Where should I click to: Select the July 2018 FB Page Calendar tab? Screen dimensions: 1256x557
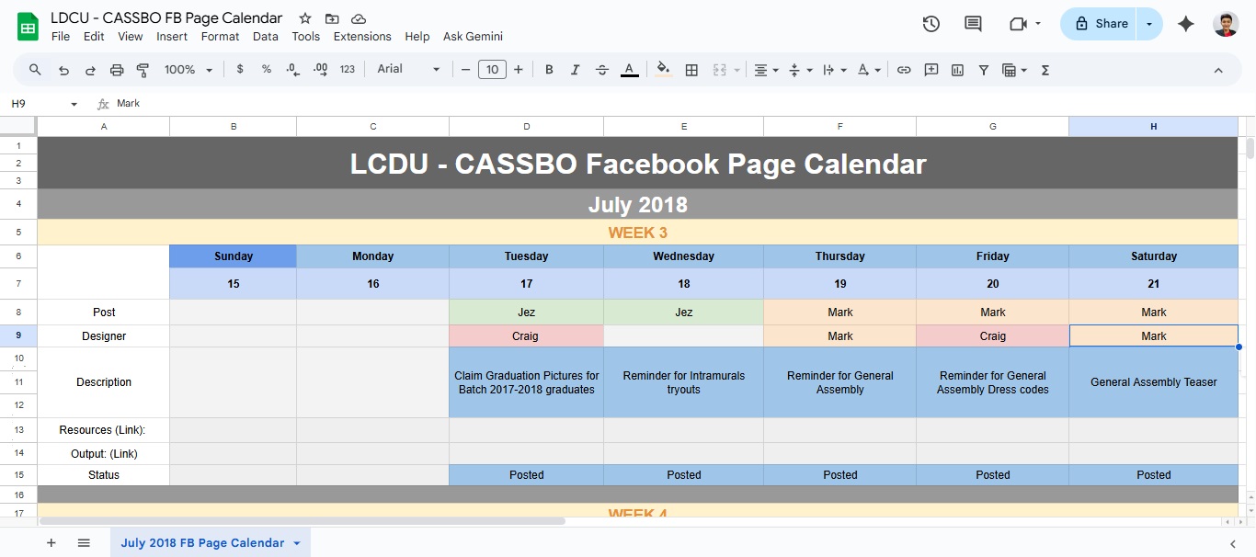[202, 543]
